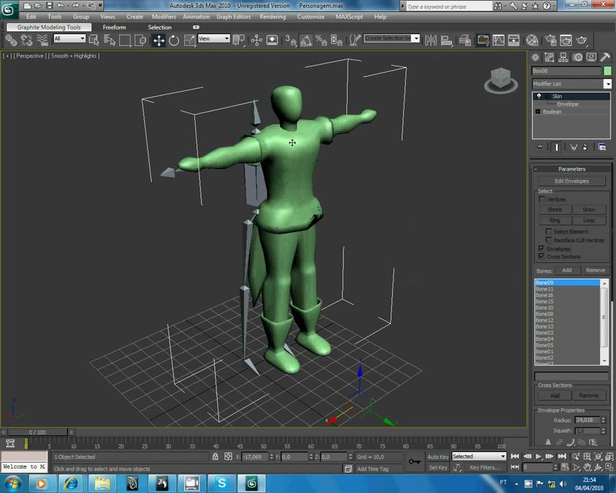Activate the Select and Rotate tool

(173, 40)
